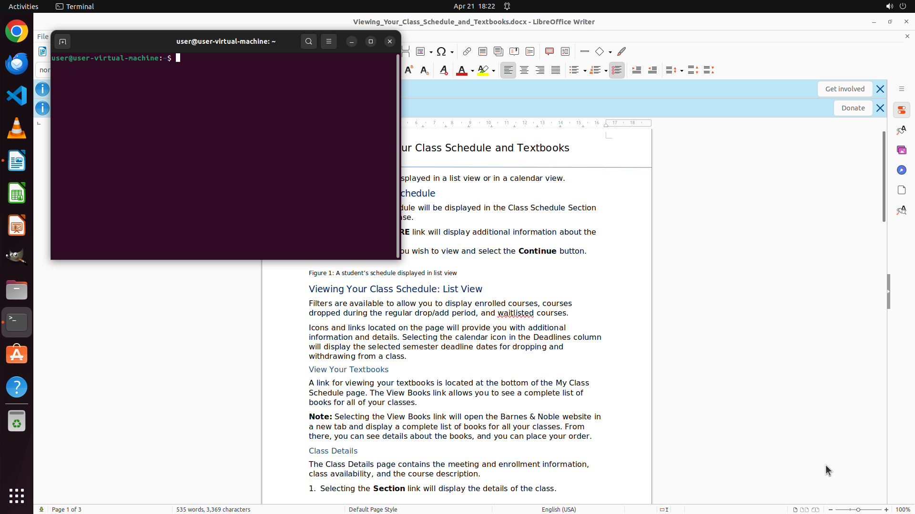Open the Terminal hamburger menu

329,41
